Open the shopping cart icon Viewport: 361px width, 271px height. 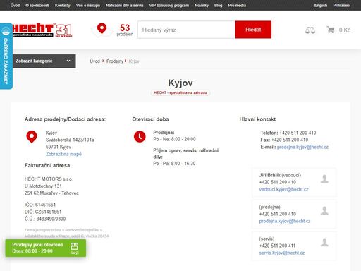[x=331, y=30]
